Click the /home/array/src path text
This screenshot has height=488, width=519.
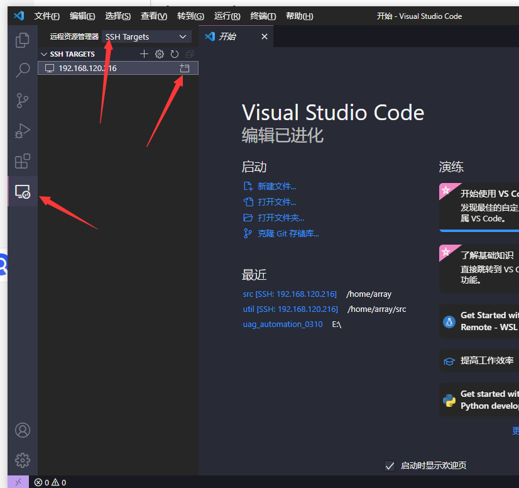pos(376,309)
